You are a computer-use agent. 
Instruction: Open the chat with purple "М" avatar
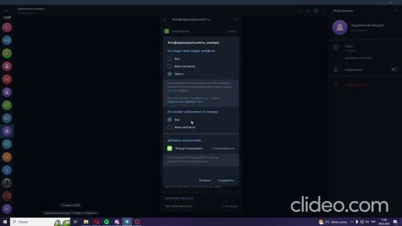(7, 209)
